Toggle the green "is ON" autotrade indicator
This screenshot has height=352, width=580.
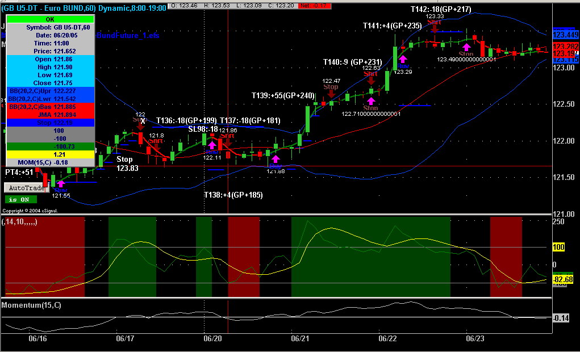21,200
